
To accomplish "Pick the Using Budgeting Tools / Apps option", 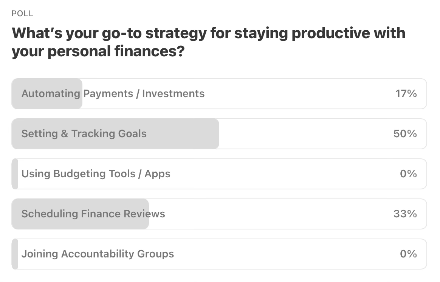I will click(96, 174).
